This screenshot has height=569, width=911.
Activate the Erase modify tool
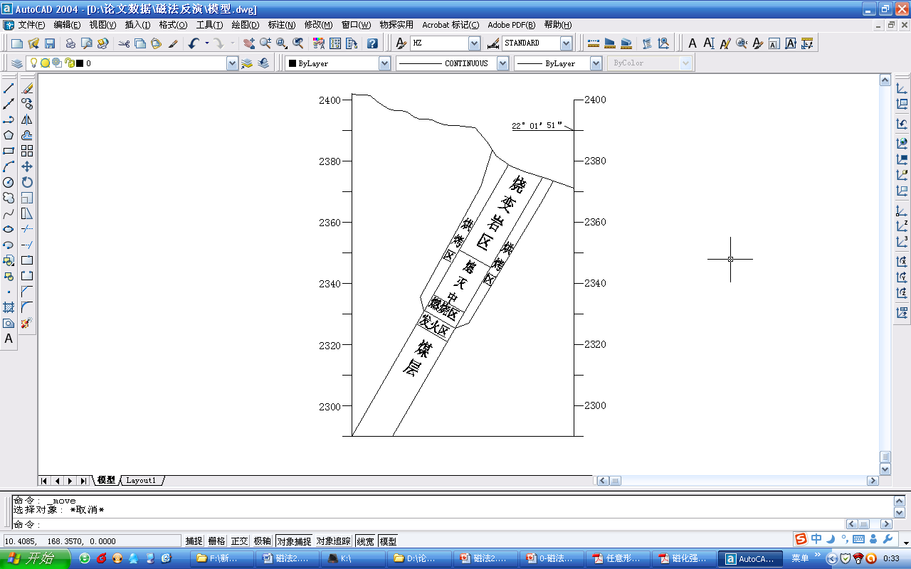[x=27, y=88]
